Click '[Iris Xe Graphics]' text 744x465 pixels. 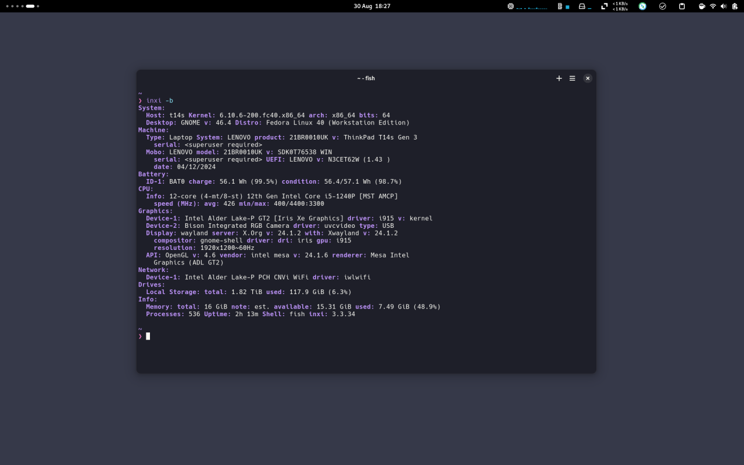(309, 219)
